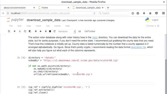The image size is (167, 94).
Task: Click the Python 3 kernel name
Action: 151,26
